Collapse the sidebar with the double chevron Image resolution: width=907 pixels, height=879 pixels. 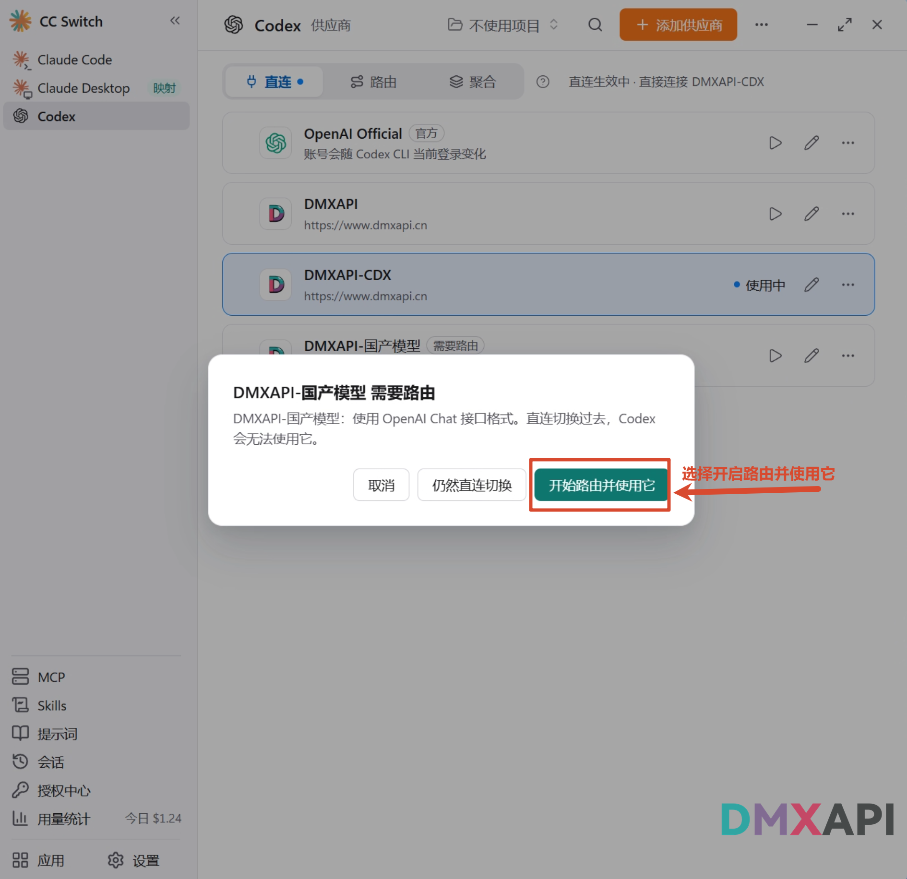(175, 21)
